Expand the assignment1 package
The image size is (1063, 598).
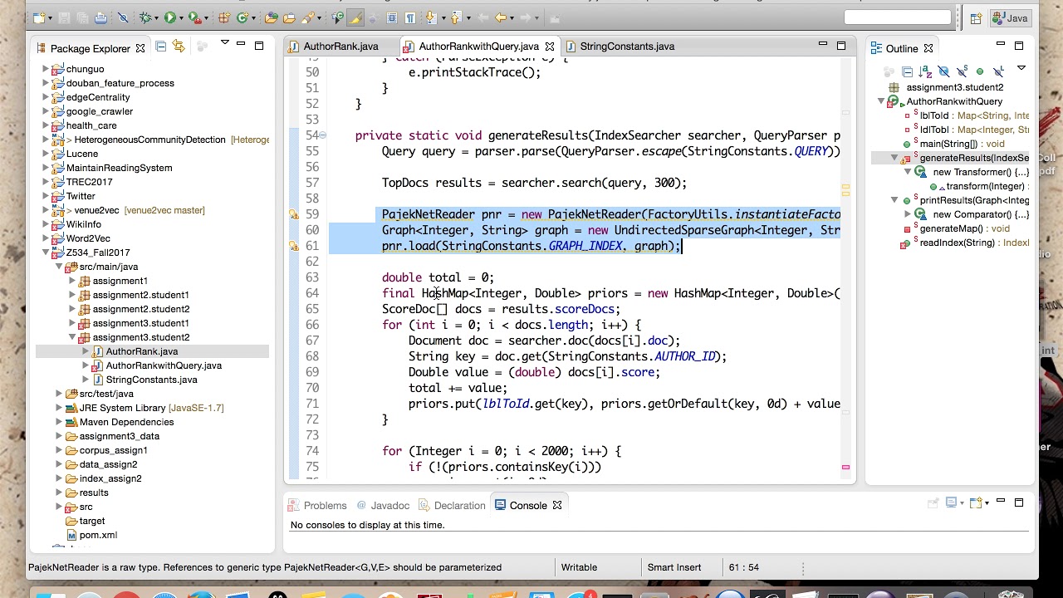pyautogui.click(x=72, y=281)
